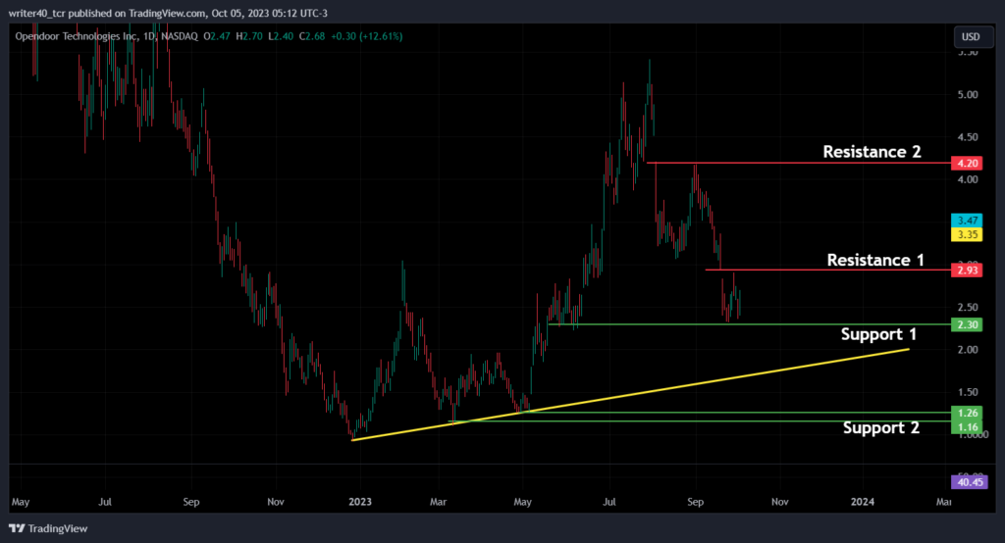Click the 4.00 price axis label
Screen dimensions: 1005x543
click(x=968, y=180)
